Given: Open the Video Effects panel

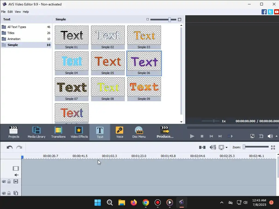Looking at the screenshot, I should click(79, 133).
